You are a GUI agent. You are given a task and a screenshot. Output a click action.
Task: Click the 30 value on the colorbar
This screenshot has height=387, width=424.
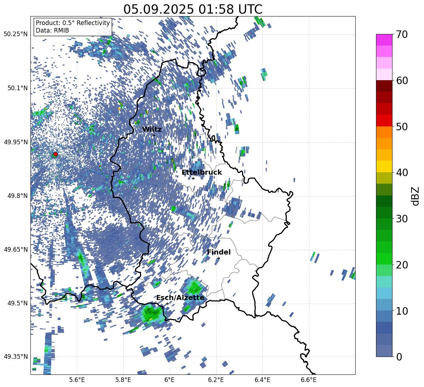(402, 219)
